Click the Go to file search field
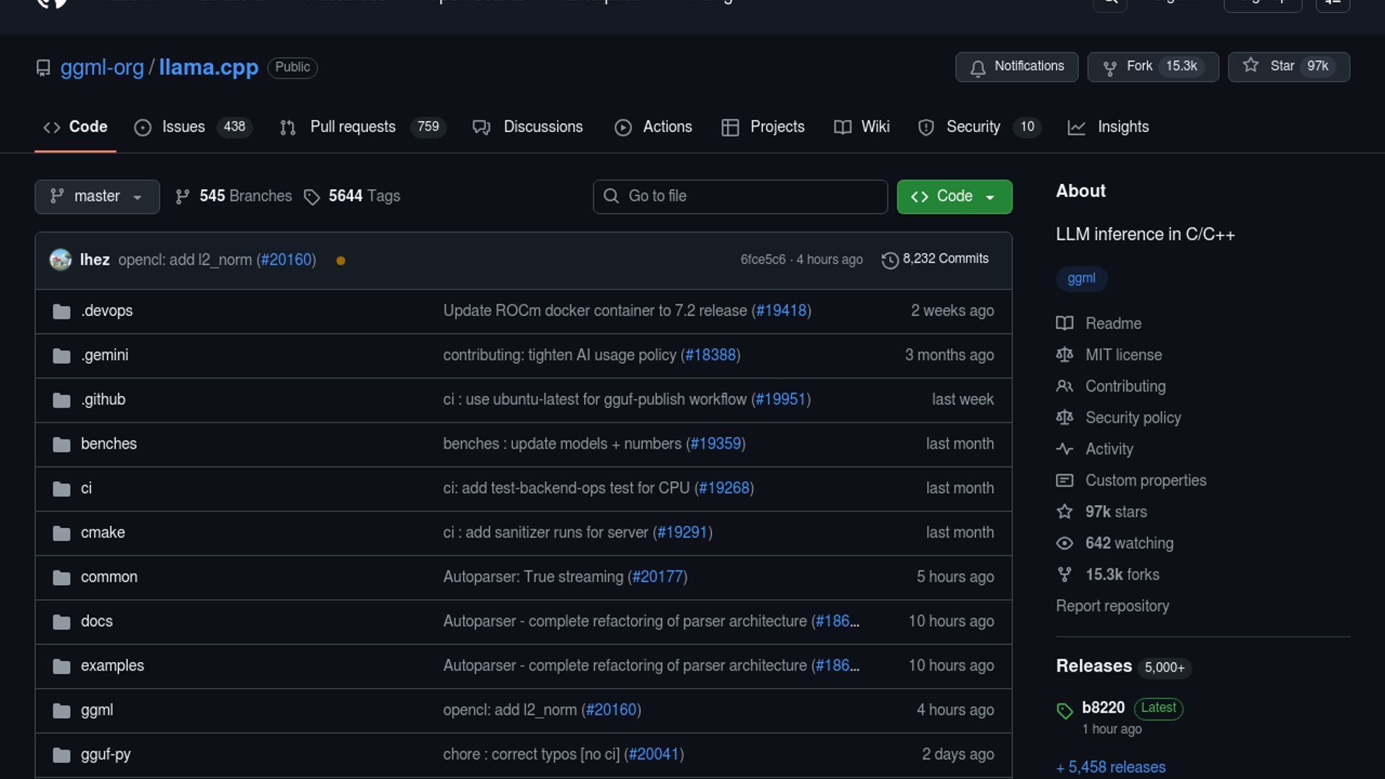Screen dimensions: 1385x779 (x=739, y=196)
